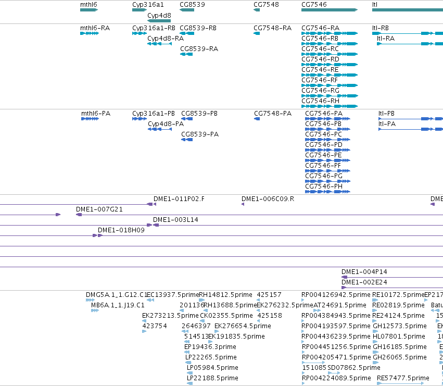This screenshot has width=443, height=386.
Task: Open protein label mthl6-PA
Action: coord(96,114)
